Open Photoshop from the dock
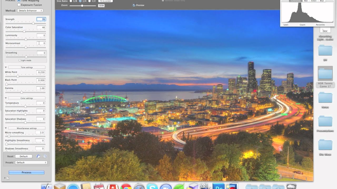The height and width of the screenshot is (189, 337). pos(218,187)
